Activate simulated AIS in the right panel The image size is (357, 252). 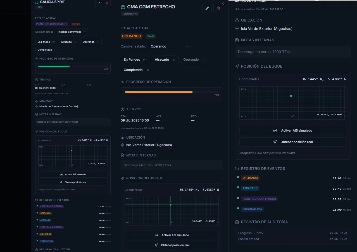click(293, 130)
